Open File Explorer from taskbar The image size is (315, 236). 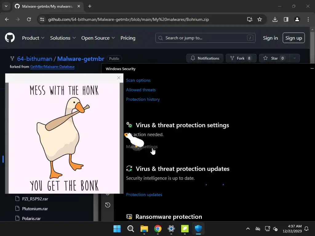point(144,229)
